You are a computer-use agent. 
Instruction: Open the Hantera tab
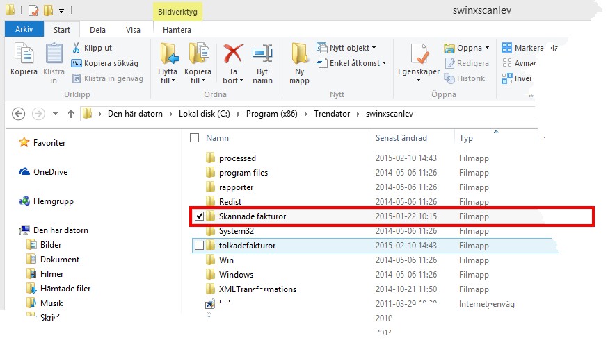coord(177,30)
